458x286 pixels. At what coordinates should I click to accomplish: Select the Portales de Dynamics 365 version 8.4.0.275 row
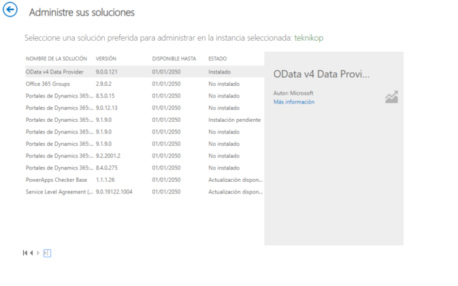pyautogui.click(x=144, y=168)
